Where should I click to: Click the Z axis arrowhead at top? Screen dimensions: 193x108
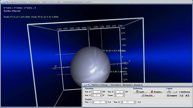pos(88,28)
